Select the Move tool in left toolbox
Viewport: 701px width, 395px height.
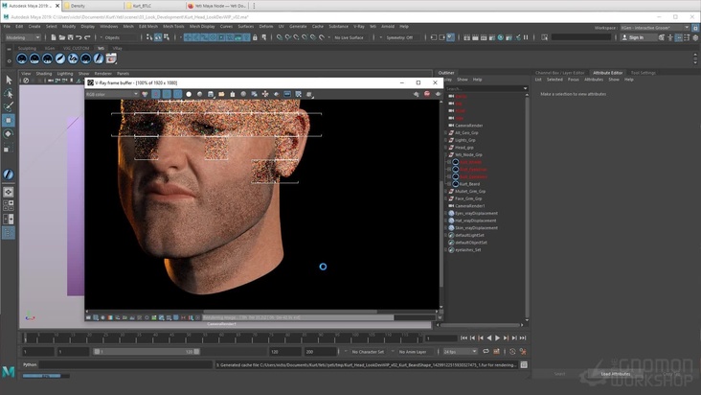point(9,121)
